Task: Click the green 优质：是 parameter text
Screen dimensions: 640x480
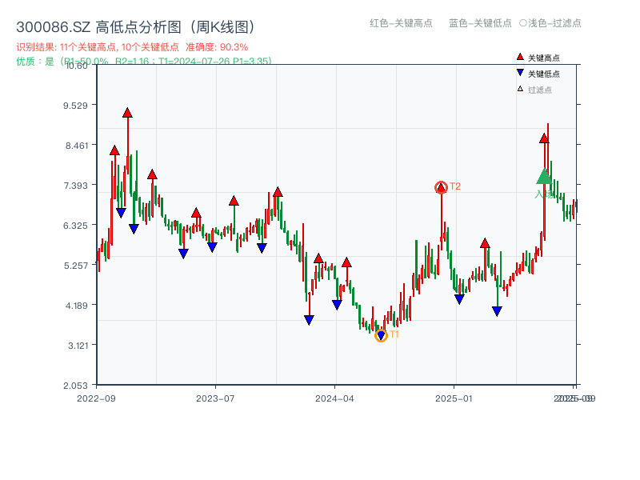Action: (140, 61)
